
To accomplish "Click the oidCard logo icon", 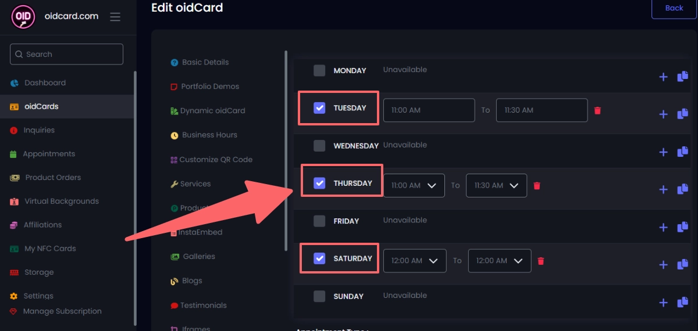I will click(24, 16).
